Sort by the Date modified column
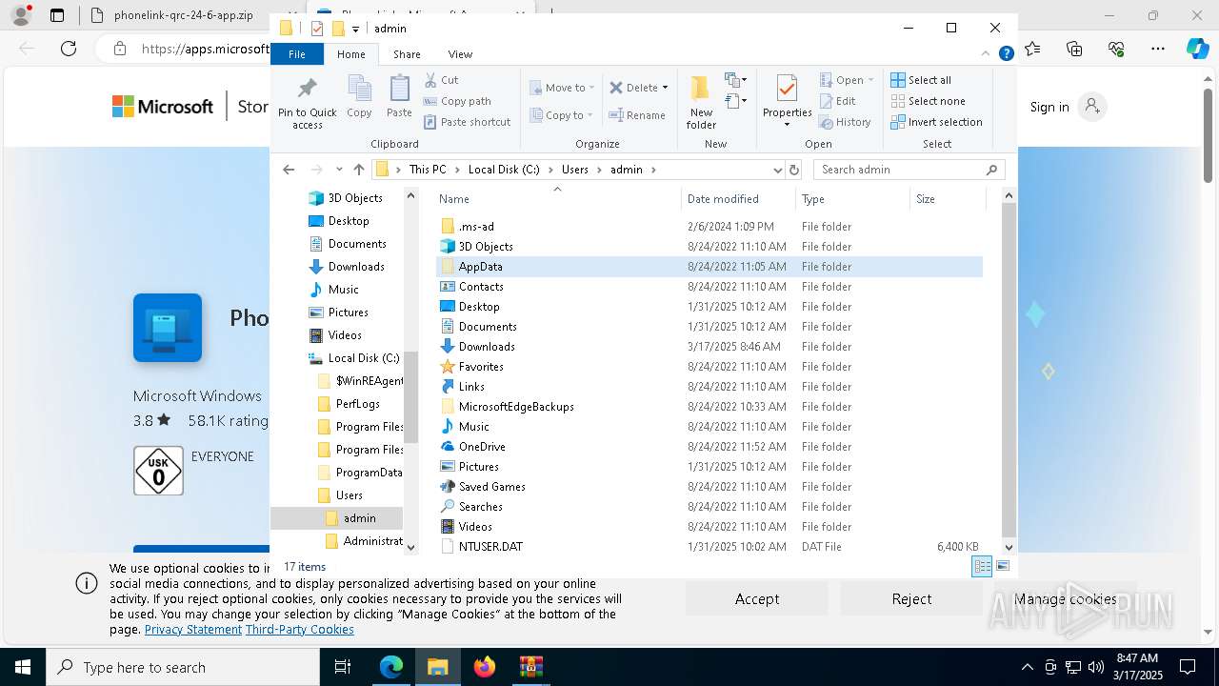The width and height of the screenshot is (1219, 686). click(x=723, y=199)
